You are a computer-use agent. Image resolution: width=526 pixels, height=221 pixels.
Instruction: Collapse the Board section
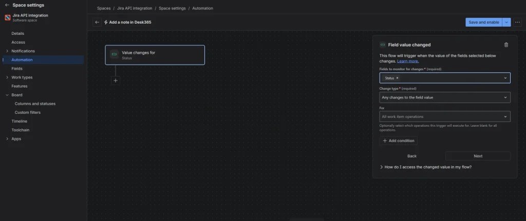point(7,95)
